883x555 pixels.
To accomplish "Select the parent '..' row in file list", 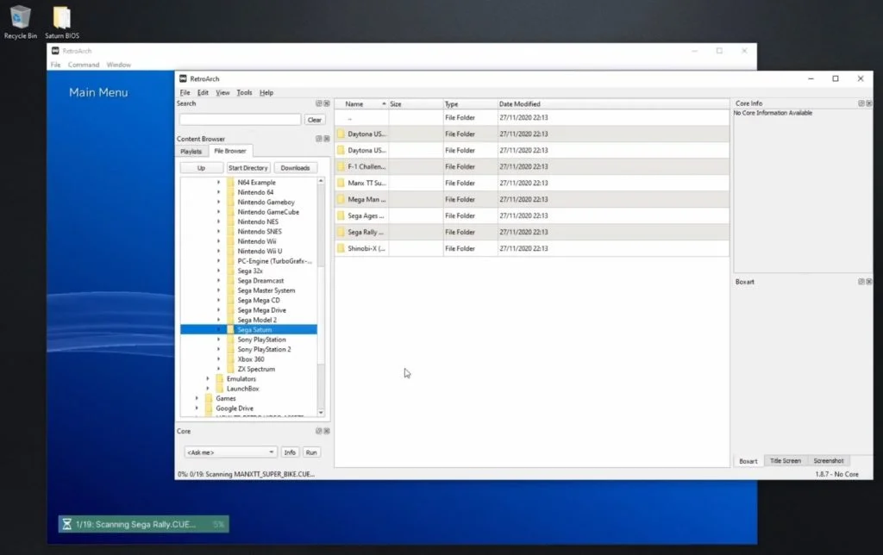I will pyautogui.click(x=531, y=118).
